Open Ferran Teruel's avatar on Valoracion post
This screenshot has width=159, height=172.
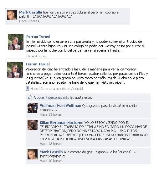pyautogui.click(x=15, y=70)
